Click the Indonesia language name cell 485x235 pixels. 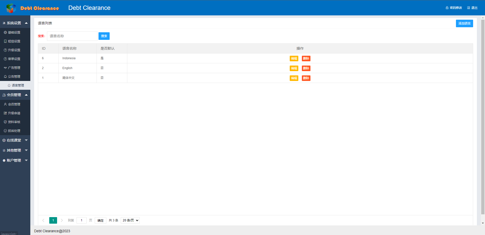pyautogui.click(x=78, y=58)
